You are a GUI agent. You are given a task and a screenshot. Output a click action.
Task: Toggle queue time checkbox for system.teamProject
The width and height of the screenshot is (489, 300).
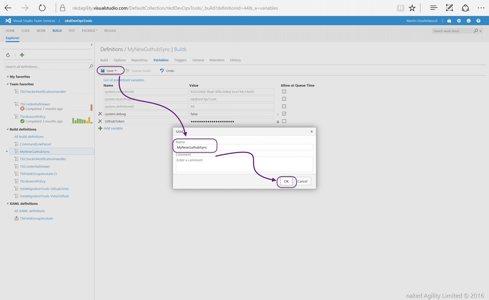click(x=284, y=99)
